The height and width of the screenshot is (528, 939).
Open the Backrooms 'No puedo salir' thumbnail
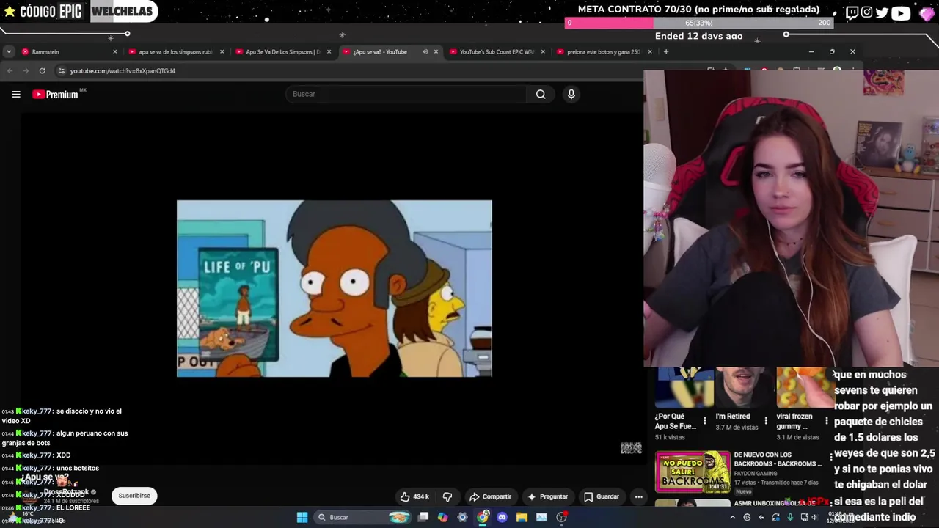[693, 472]
